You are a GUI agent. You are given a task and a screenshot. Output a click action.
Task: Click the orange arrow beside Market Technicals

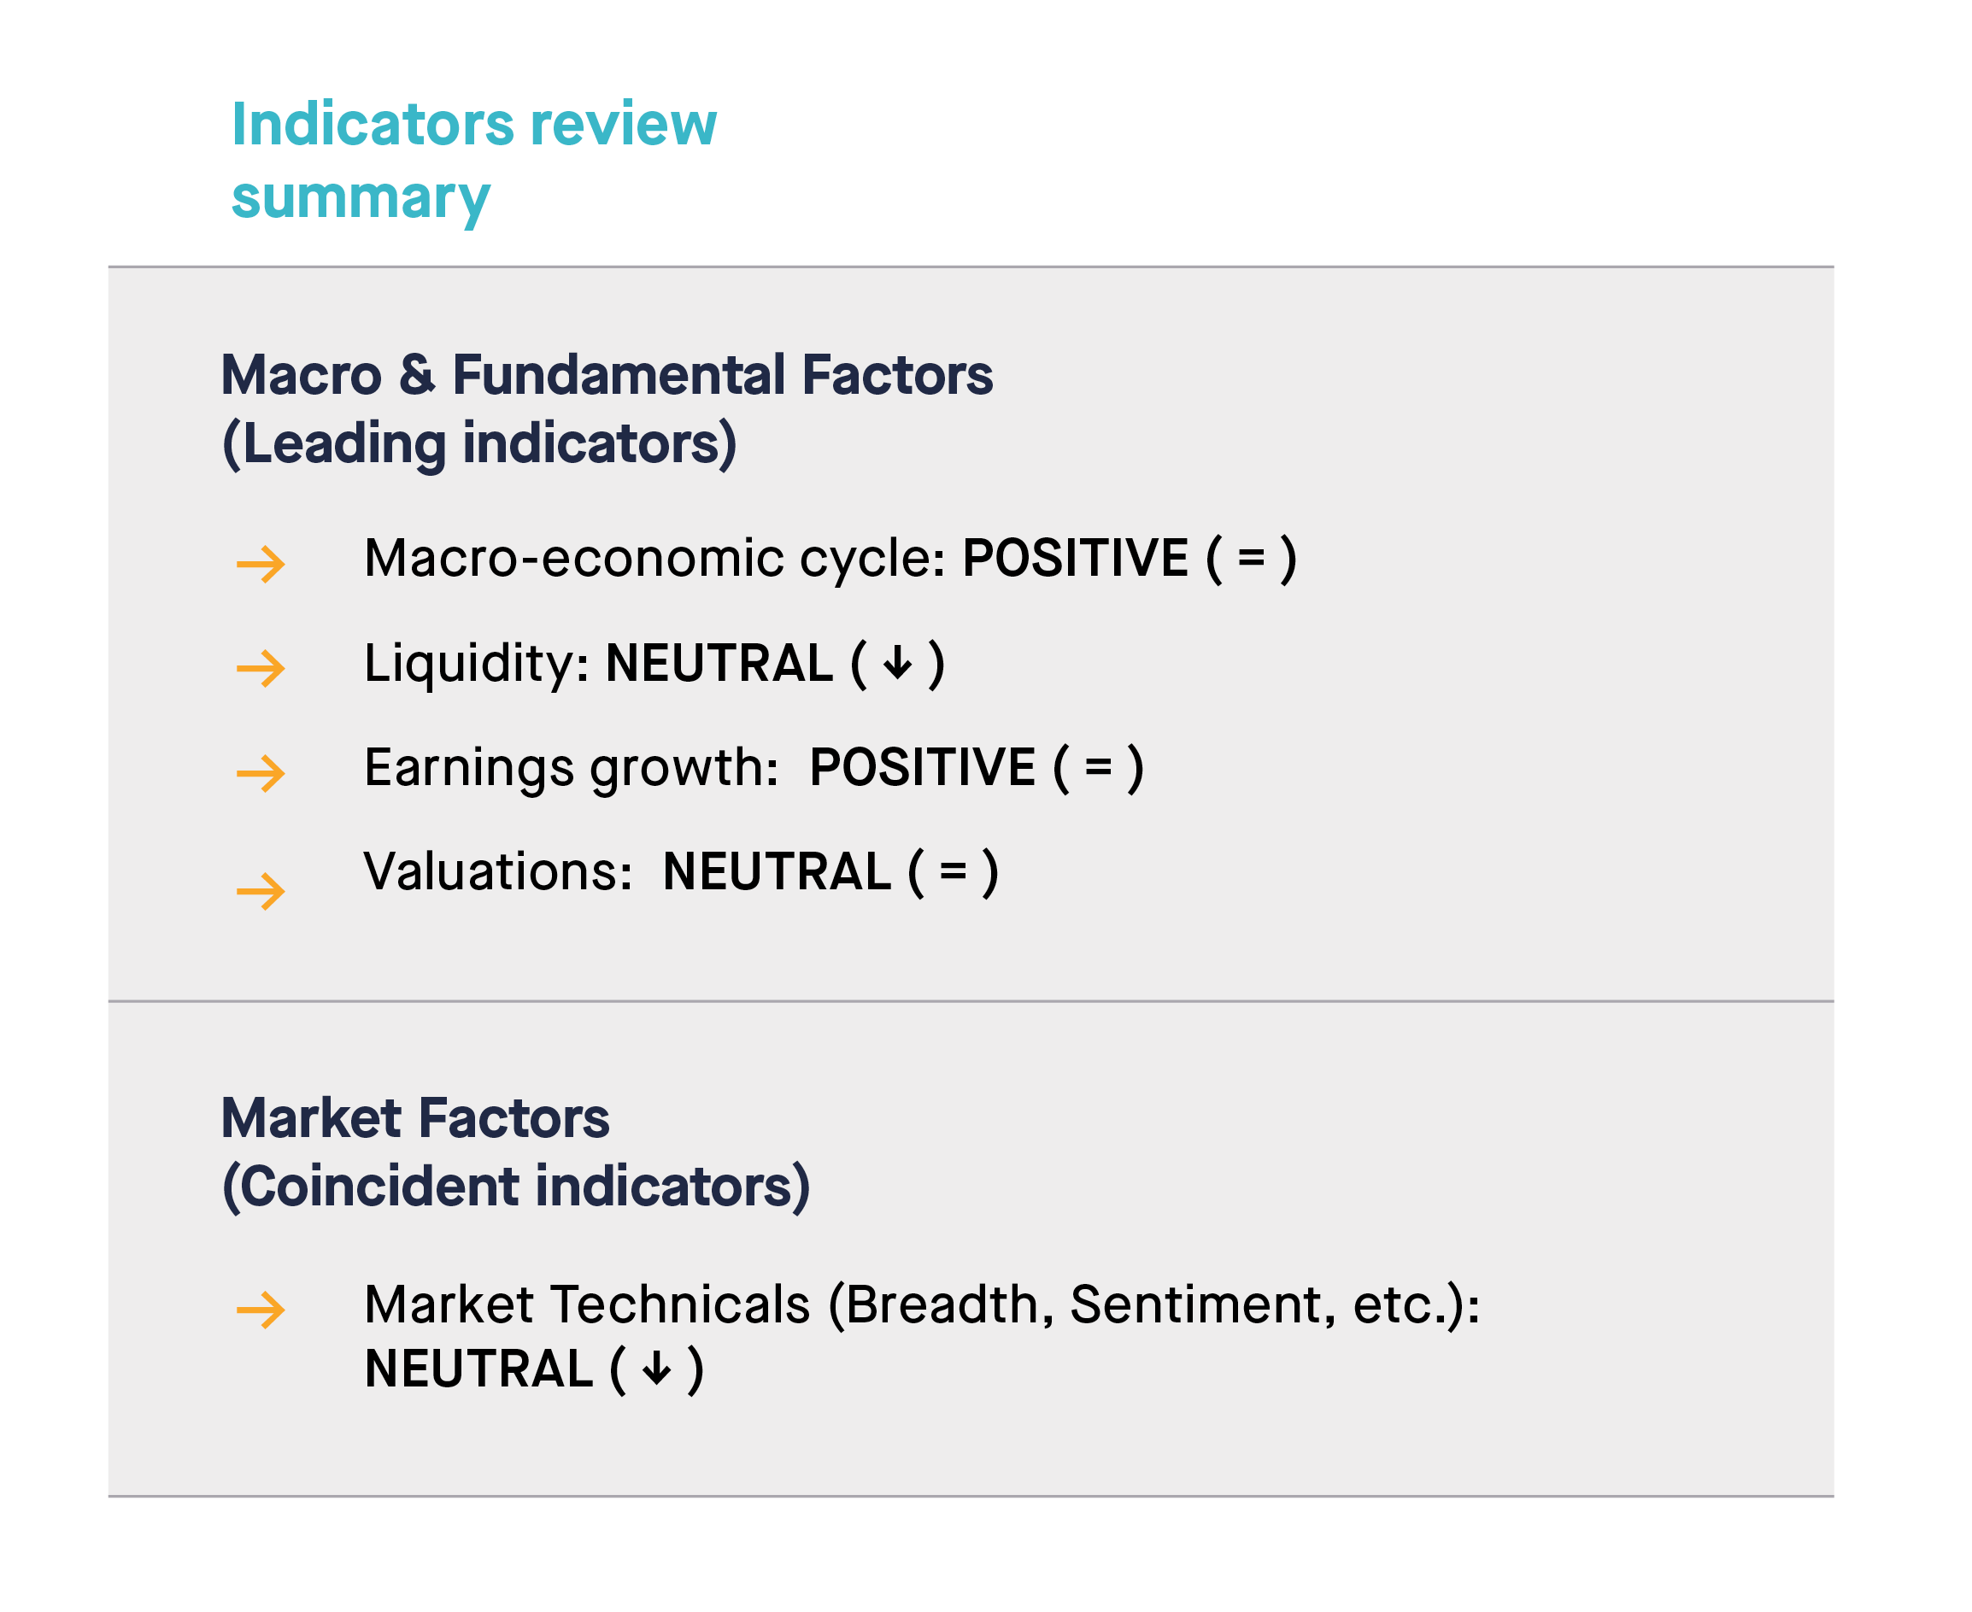pos(260,1310)
